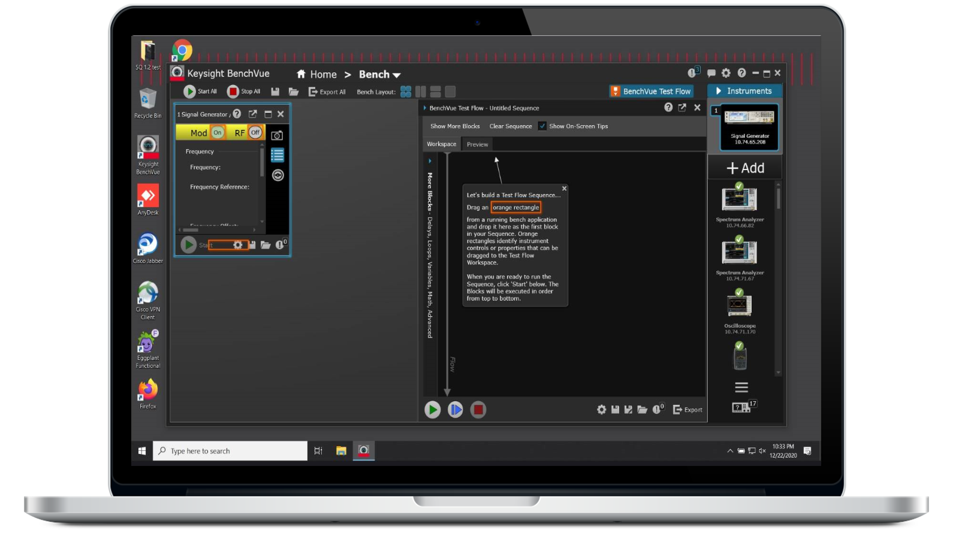The height and width of the screenshot is (539, 959).
Task: Open bench file via top toolbar folder icon
Action: pos(294,92)
